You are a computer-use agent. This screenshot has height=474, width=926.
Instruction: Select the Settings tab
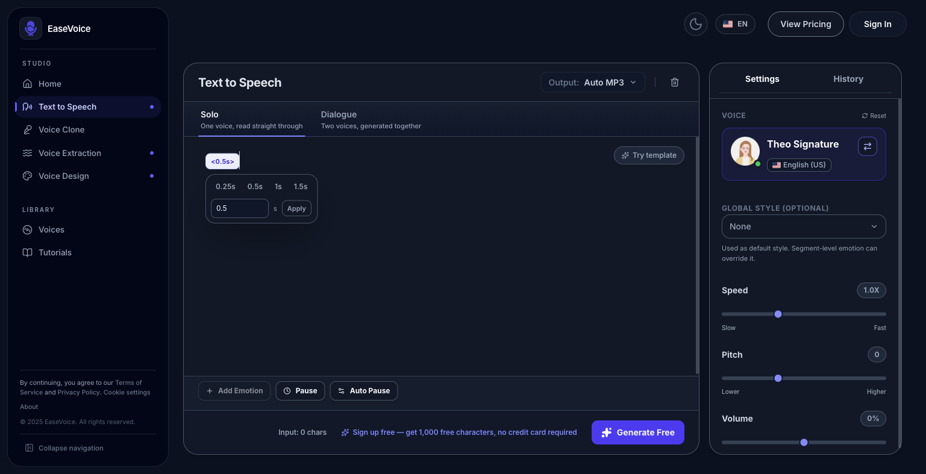762,79
